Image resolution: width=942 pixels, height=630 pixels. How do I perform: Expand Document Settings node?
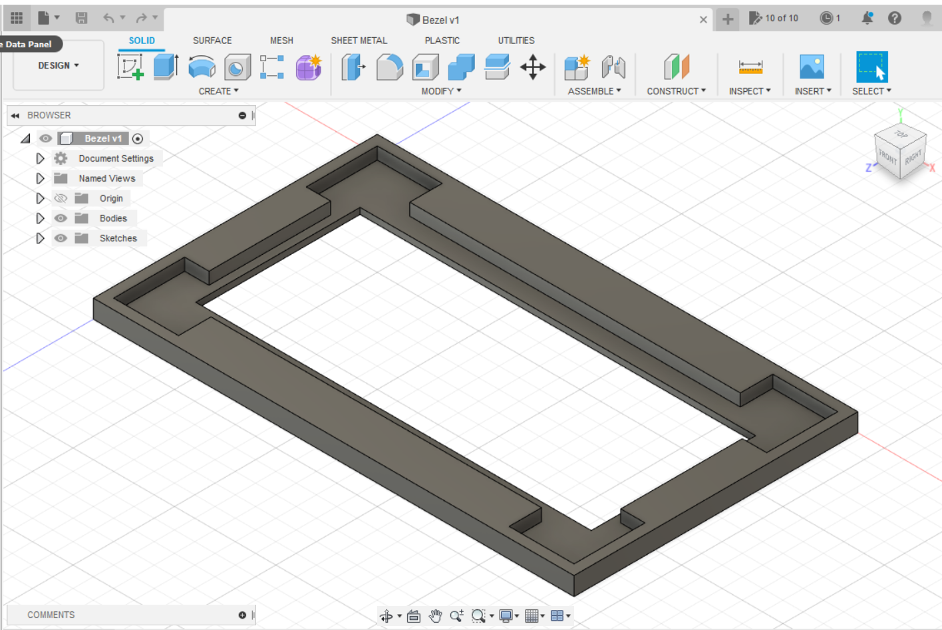pos(40,158)
